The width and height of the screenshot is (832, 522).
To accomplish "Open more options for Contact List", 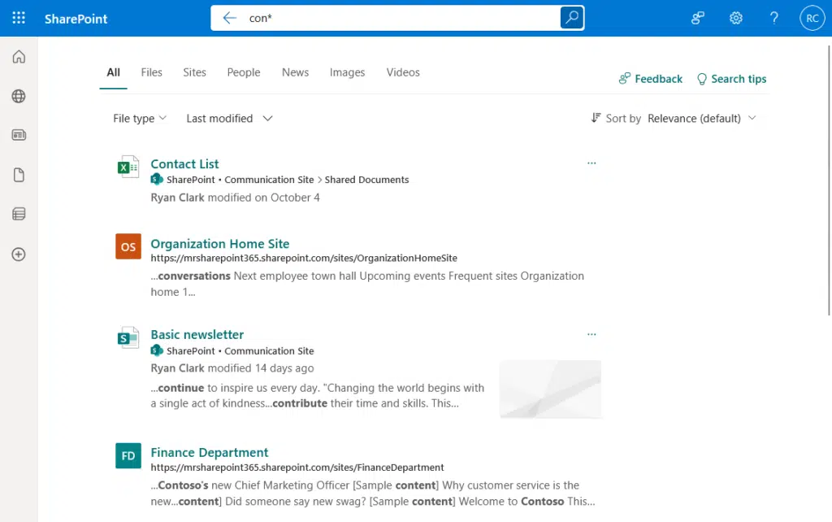I will [x=591, y=163].
